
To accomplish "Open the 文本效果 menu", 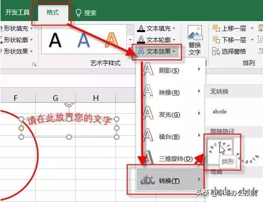I will (x=157, y=52).
